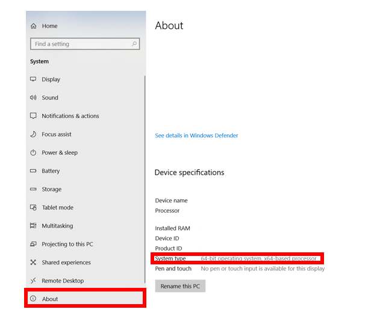The image size is (371, 324).
Task: Click the Notifications & actions icon
Action: 33,116
